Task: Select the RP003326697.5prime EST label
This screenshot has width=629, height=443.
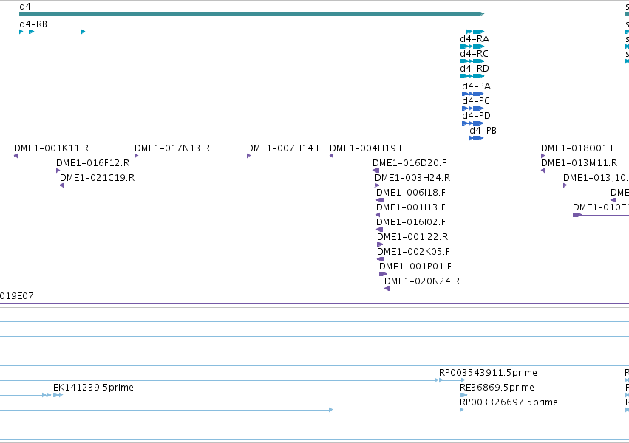Action: click(x=509, y=402)
